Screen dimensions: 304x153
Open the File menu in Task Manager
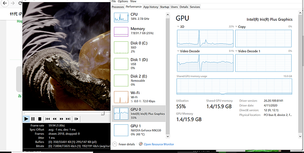[114, 1]
